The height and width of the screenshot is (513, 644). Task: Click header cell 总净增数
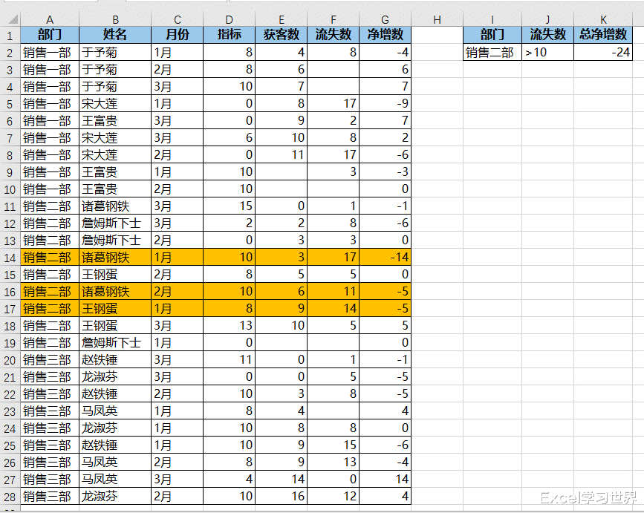tap(603, 35)
